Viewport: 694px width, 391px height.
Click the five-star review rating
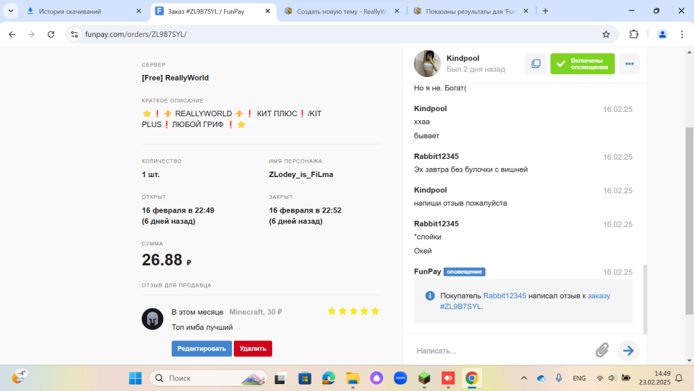pos(353,311)
